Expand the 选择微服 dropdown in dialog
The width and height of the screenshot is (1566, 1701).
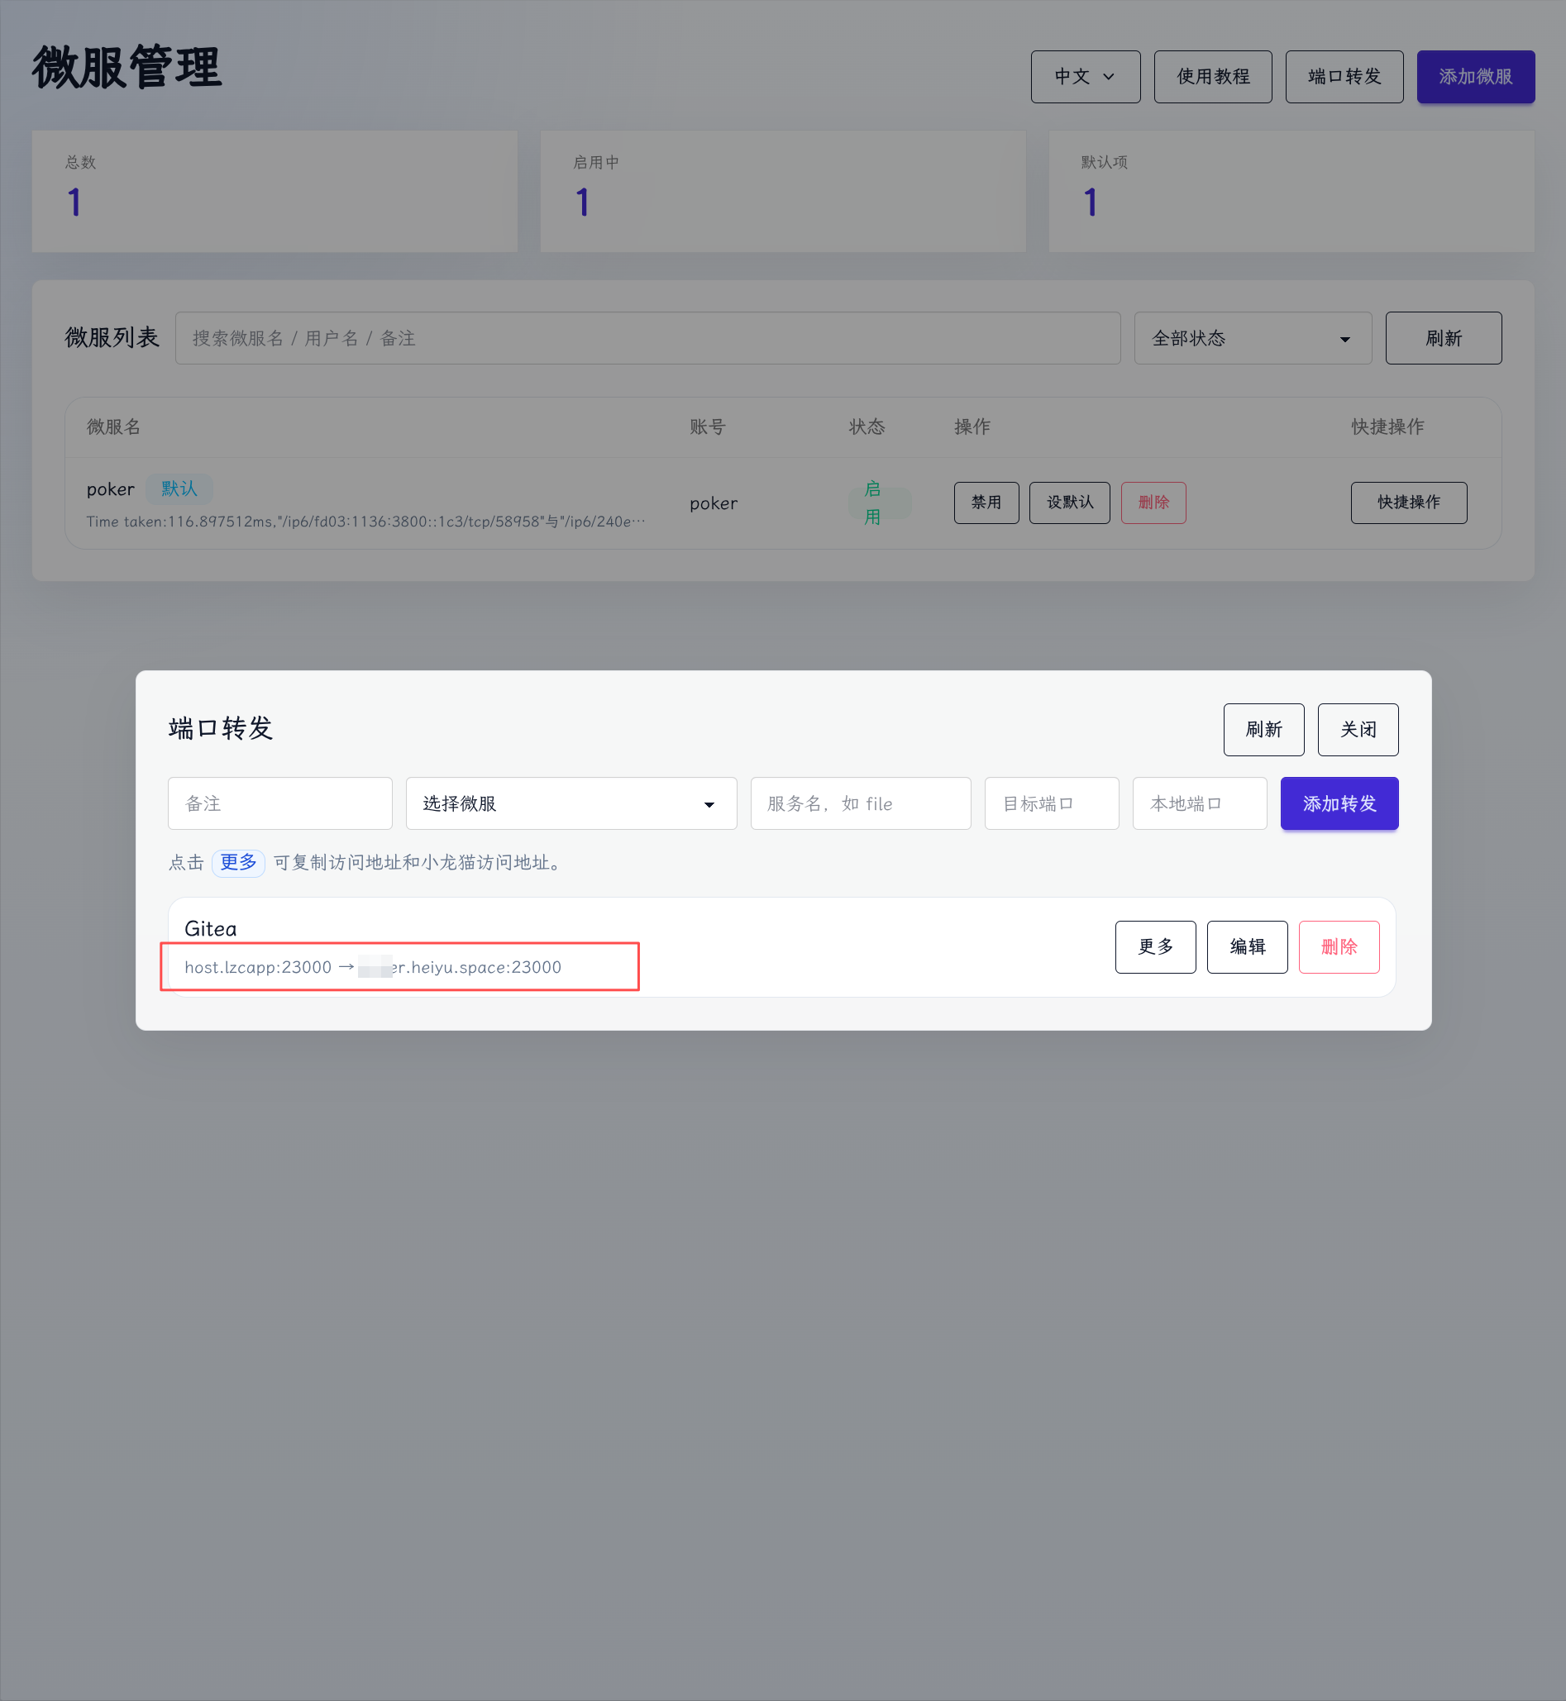coord(571,803)
